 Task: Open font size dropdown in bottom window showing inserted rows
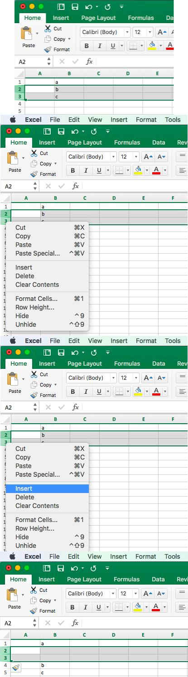click(x=135, y=593)
